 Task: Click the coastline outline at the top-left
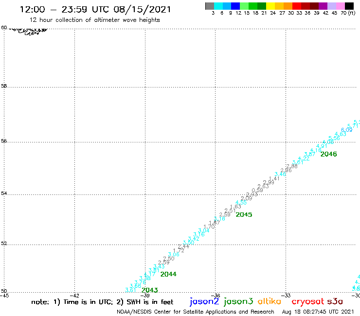[29, 32]
